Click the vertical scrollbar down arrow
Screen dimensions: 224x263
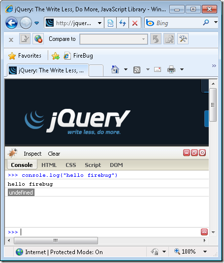point(213,232)
